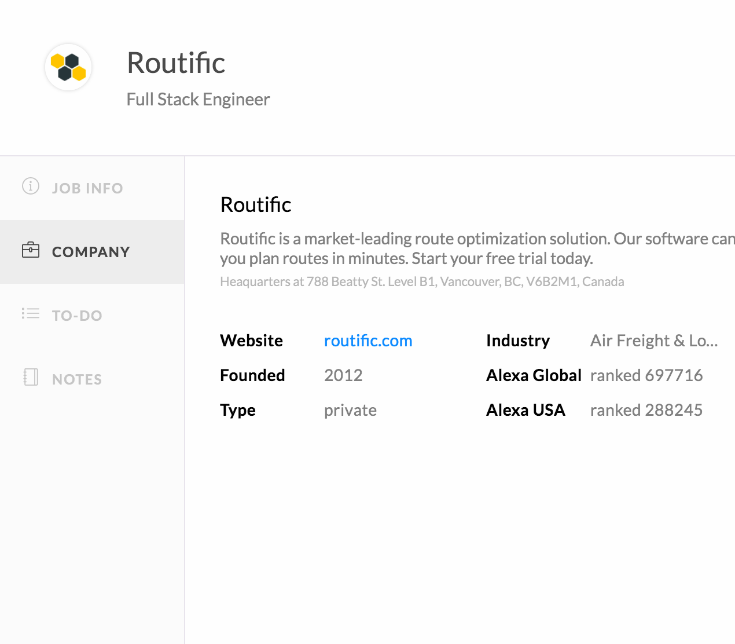The image size is (735, 644).
Task: Click the Alexa USA rank 288245
Action: (x=646, y=410)
